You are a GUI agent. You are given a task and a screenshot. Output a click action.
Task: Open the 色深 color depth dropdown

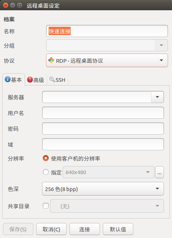103,188
